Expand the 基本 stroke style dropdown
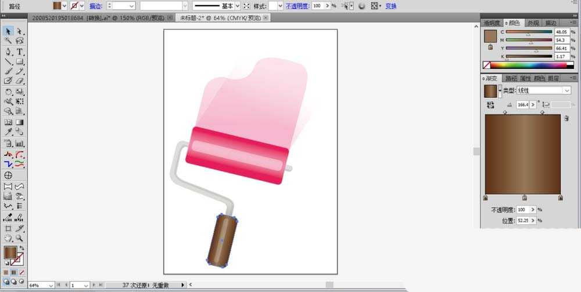 point(237,6)
